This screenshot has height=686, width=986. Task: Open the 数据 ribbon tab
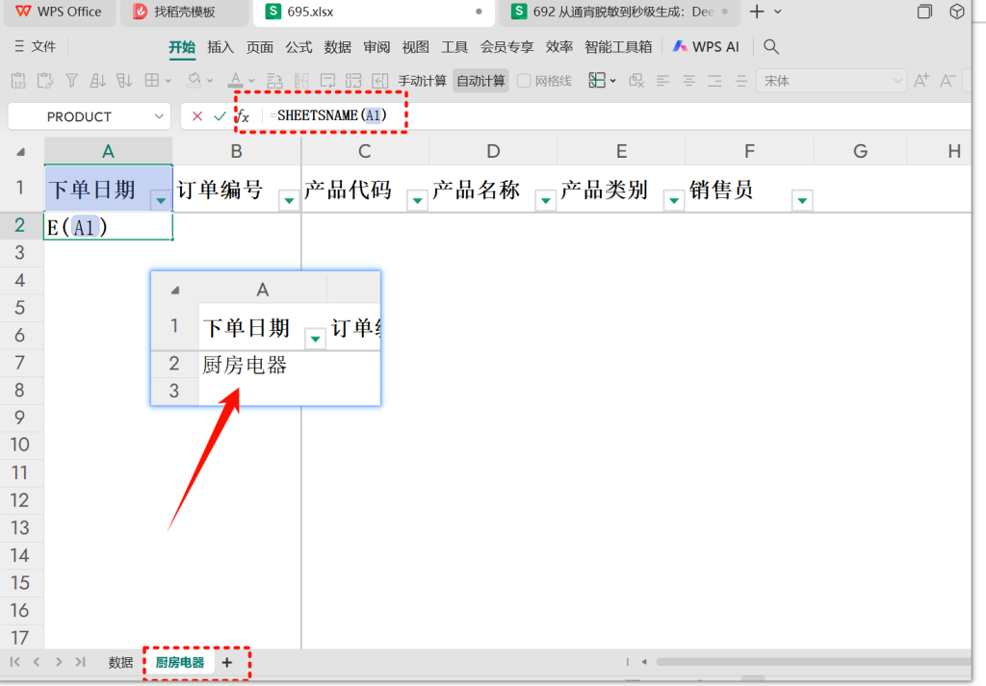pyautogui.click(x=337, y=47)
